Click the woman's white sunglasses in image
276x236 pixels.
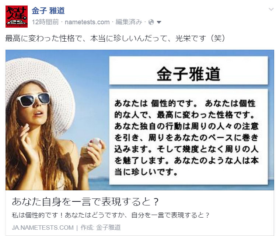[x=34, y=99]
